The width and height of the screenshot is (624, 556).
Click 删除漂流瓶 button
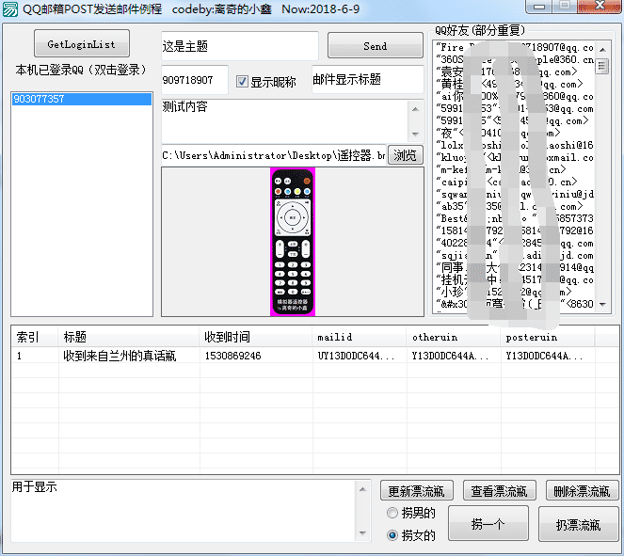tap(582, 491)
